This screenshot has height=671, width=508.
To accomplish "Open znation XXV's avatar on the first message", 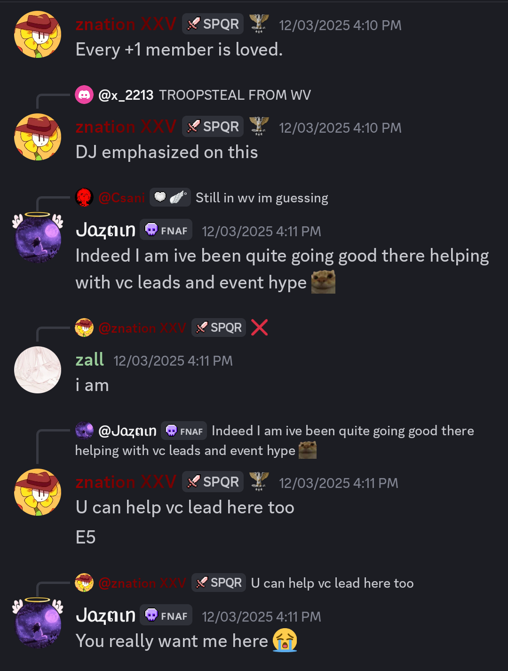I will (38, 34).
